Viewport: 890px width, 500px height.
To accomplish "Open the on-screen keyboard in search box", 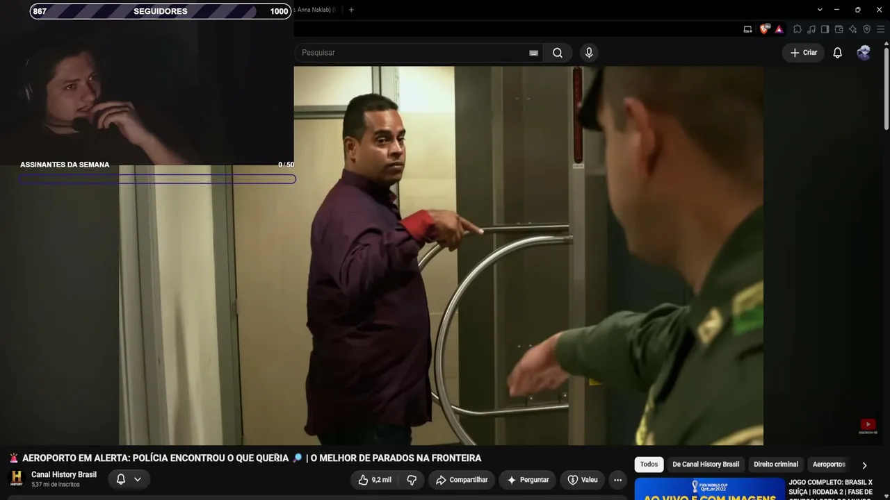I will coord(533,53).
